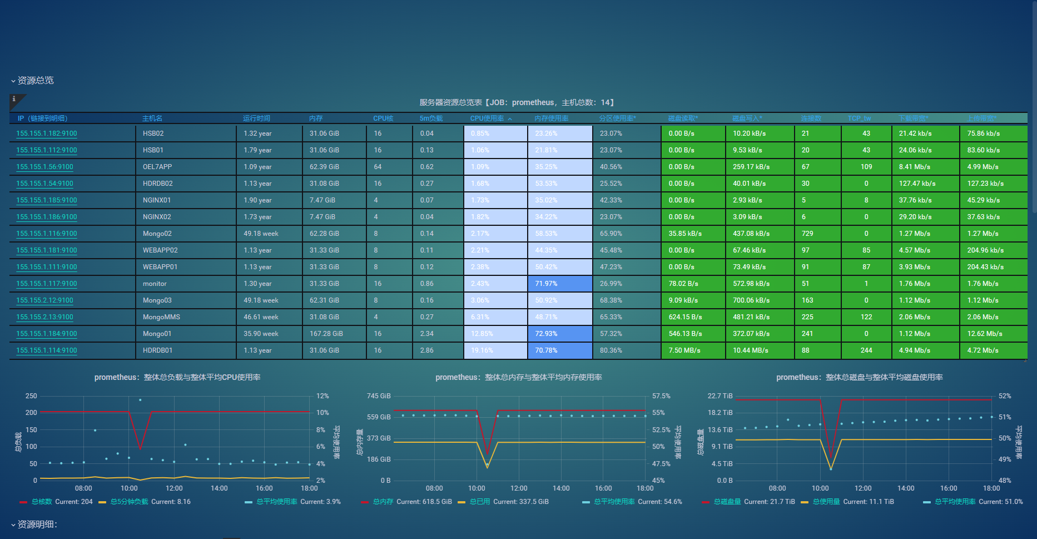Sort table by 磁盘读取 column header

pyautogui.click(x=683, y=118)
